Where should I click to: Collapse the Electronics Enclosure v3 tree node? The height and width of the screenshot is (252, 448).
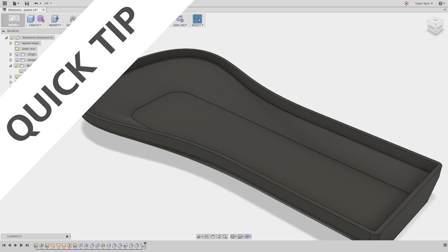pos(6,37)
